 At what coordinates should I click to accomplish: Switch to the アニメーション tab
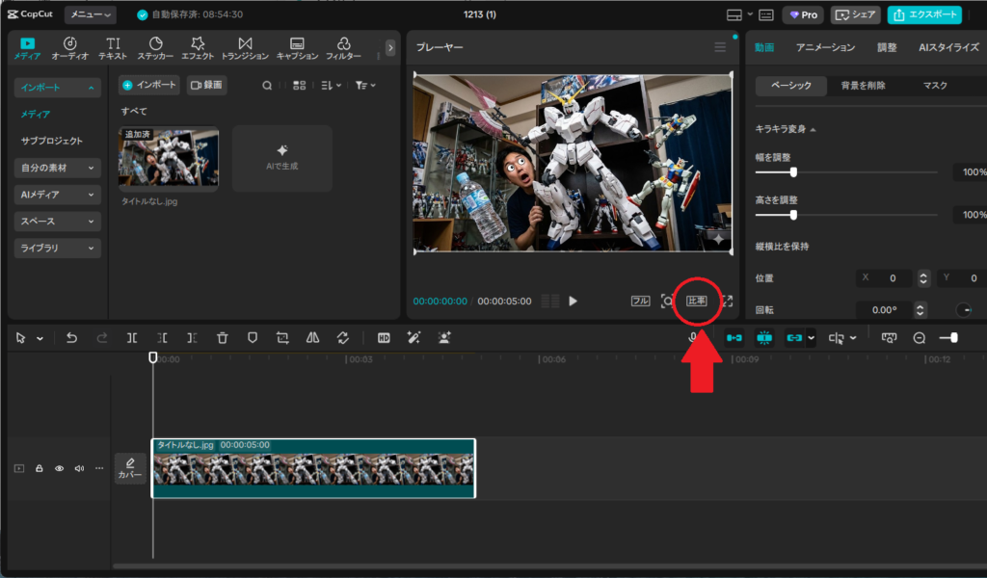pos(825,47)
